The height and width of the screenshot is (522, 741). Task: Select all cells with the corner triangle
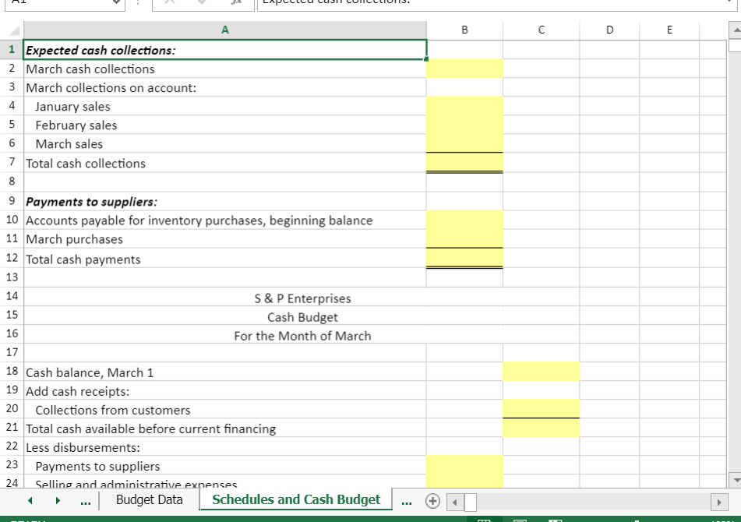(x=12, y=31)
